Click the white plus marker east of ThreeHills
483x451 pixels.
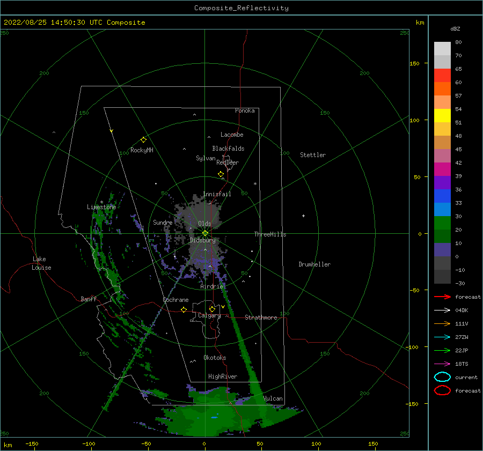303,216
